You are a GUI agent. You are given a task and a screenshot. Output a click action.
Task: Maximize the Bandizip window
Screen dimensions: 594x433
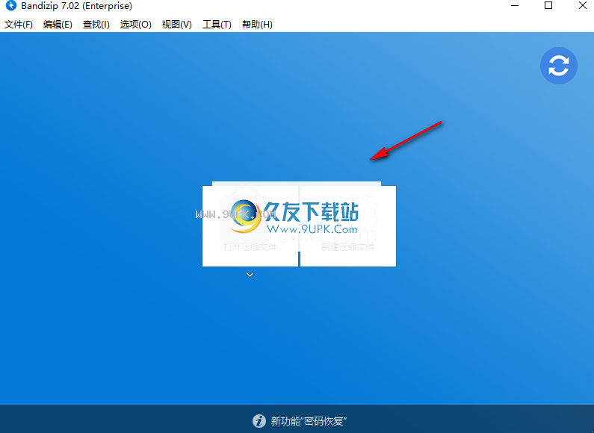548,6
